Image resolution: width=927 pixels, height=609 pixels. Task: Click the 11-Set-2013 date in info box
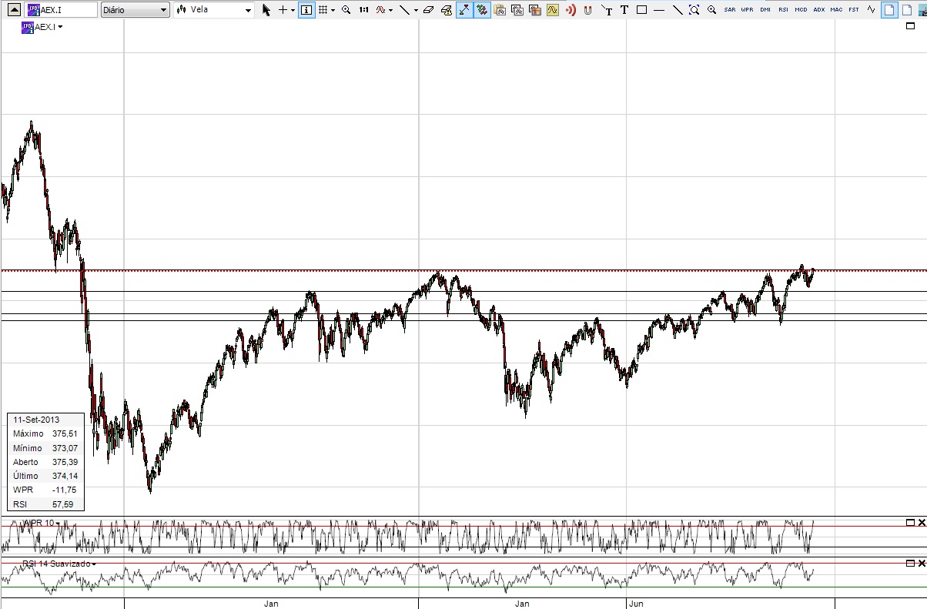pos(35,420)
